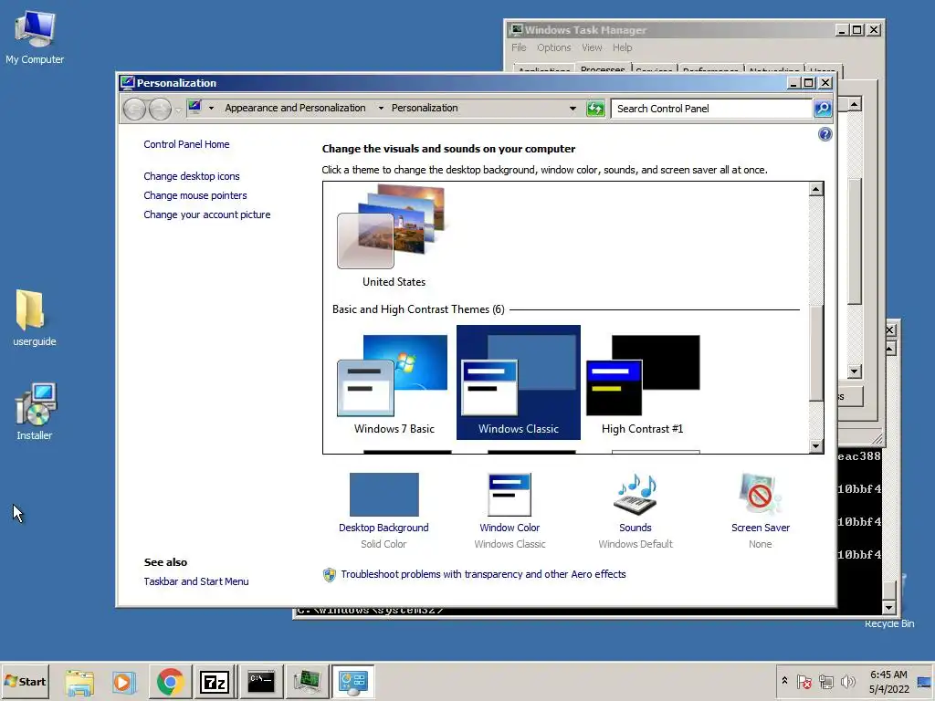Select the High Contrast #1 theme
The height and width of the screenshot is (701, 935).
tap(642, 383)
